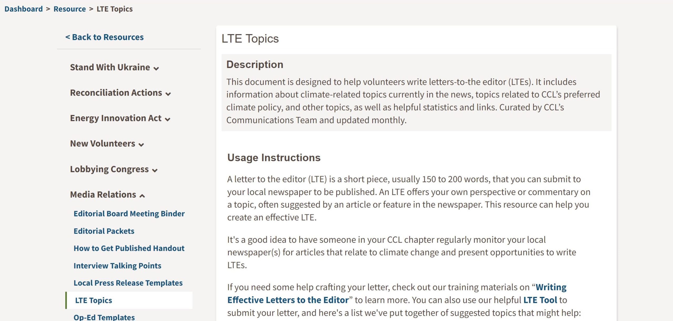
Task: Expand the Stand With Ukraine section
Action: coord(114,67)
